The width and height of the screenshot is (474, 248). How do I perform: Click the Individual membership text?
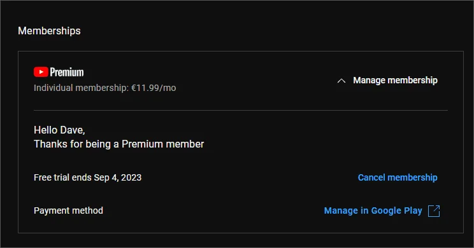coord(81,88)
